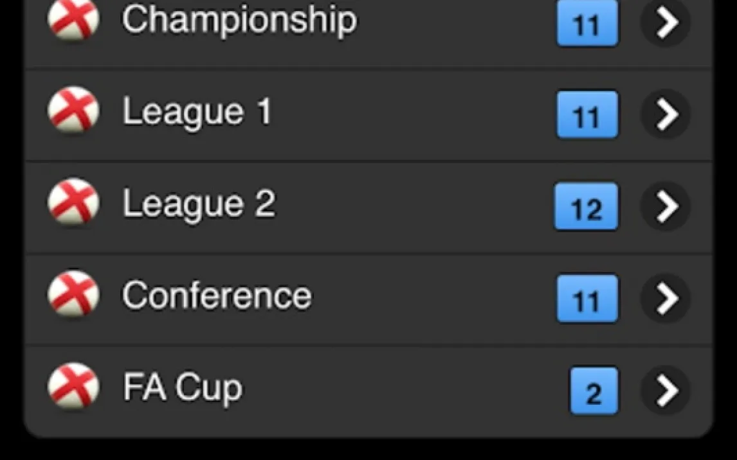This screenshot has height=460, width=737.
Task: Click the England flag icon beside Championship
Action: (73, 19)
